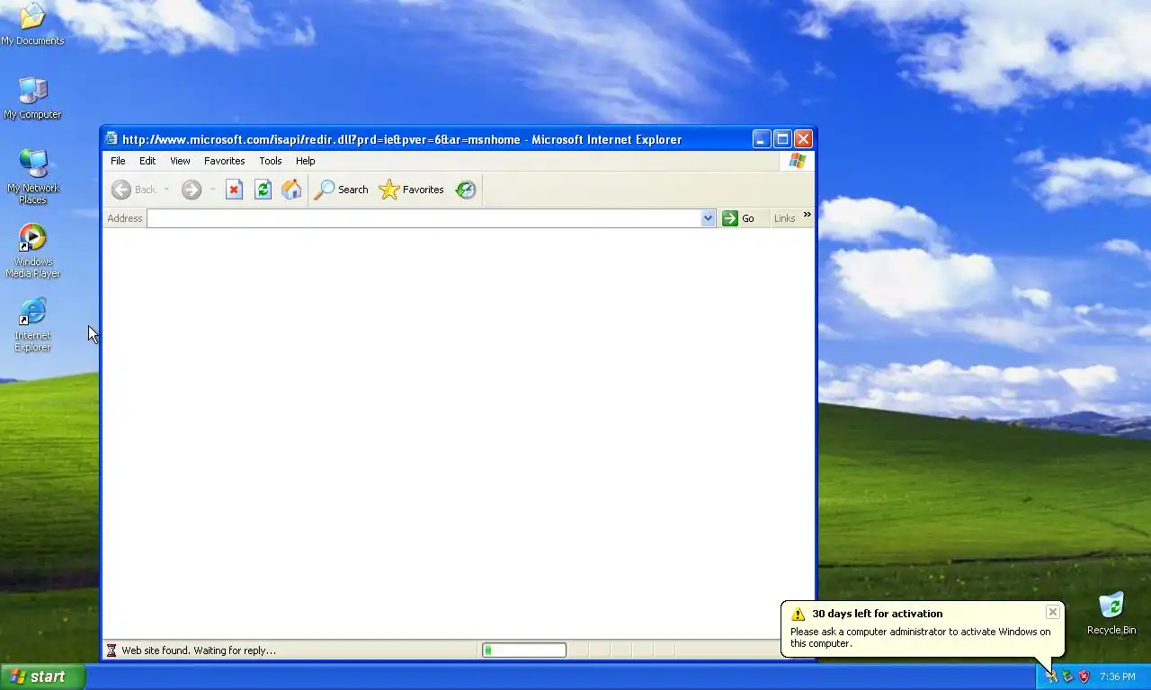Close the Internet Explorer window
Image resolution: width=1151 pixels, height=690 pixels.
[803, 138]
